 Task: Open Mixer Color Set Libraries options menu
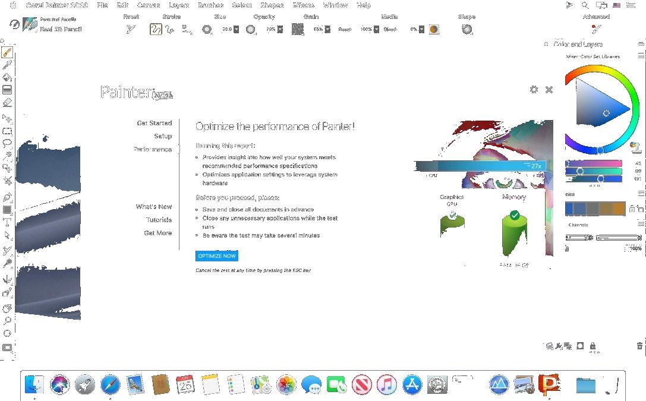click(641, 56)
